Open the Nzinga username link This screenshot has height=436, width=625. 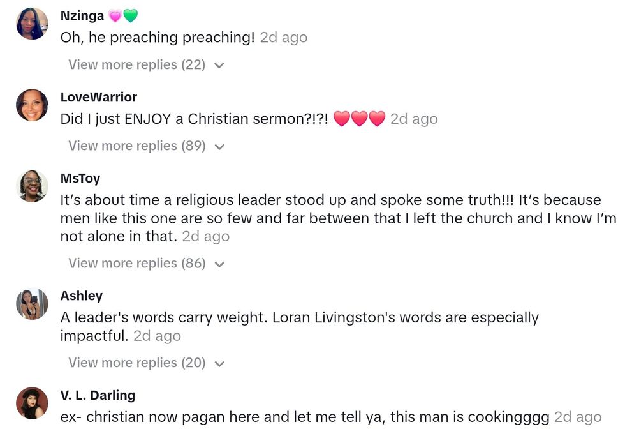(x=82, y=16)
